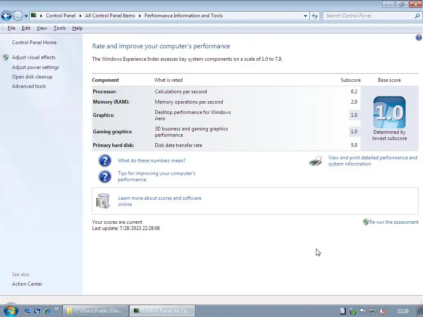423x317 pixels.
Task: Open Adjust power settings
Action: [36, 67]
